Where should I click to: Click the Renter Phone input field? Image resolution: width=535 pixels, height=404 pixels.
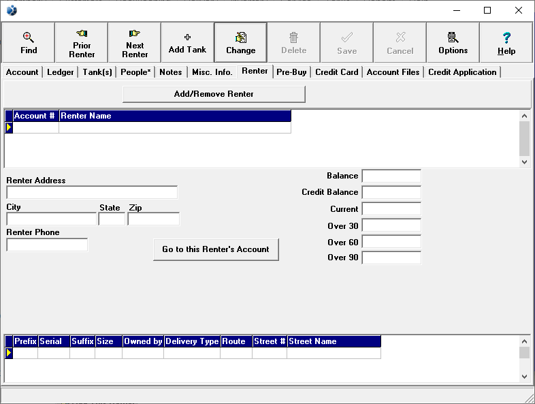pyautogui.click(x=47, y=245)
